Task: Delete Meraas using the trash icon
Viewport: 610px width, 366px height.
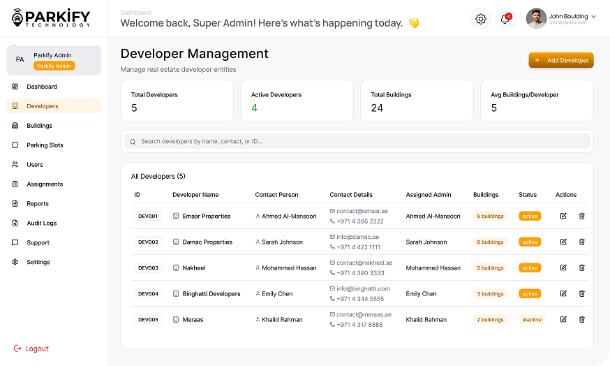Action: click(x=581, y=319)
